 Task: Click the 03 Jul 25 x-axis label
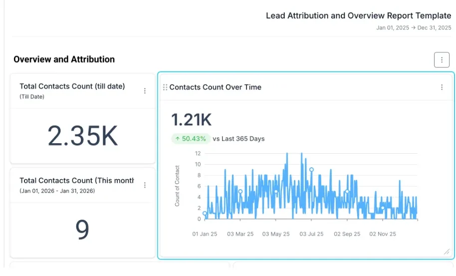point(311,234)
